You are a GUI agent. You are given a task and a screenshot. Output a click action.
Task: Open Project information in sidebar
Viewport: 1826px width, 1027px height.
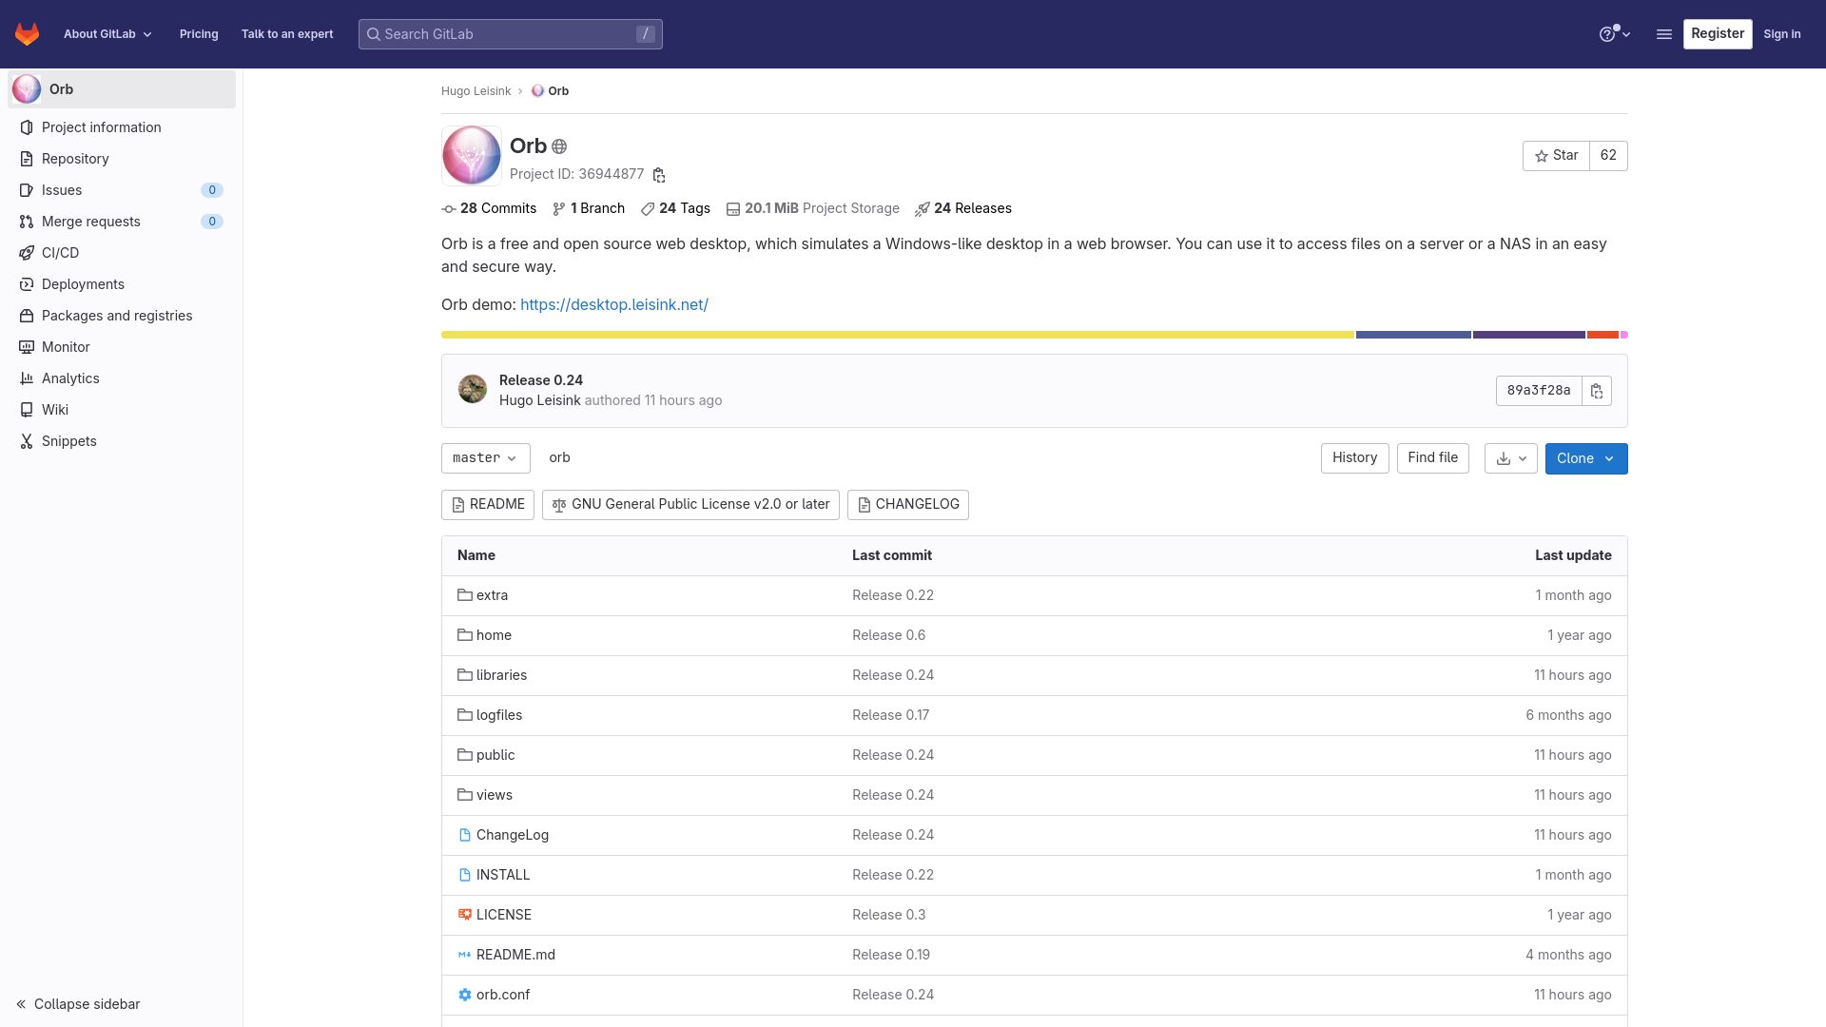122,127
